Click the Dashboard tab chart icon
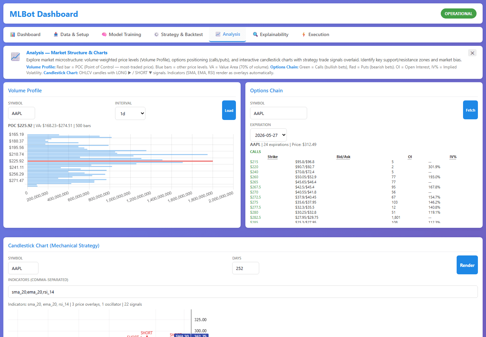 coord(12,34)
